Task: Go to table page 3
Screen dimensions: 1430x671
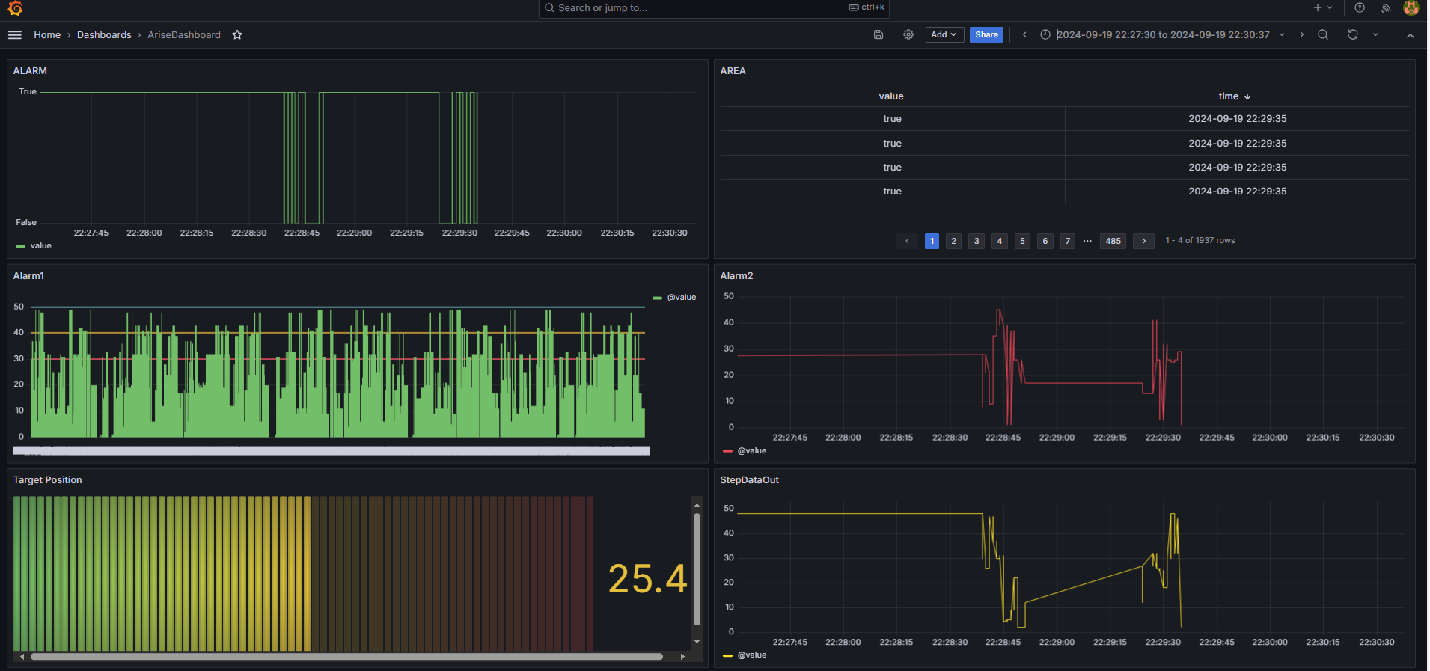Action: pos(977,241)
